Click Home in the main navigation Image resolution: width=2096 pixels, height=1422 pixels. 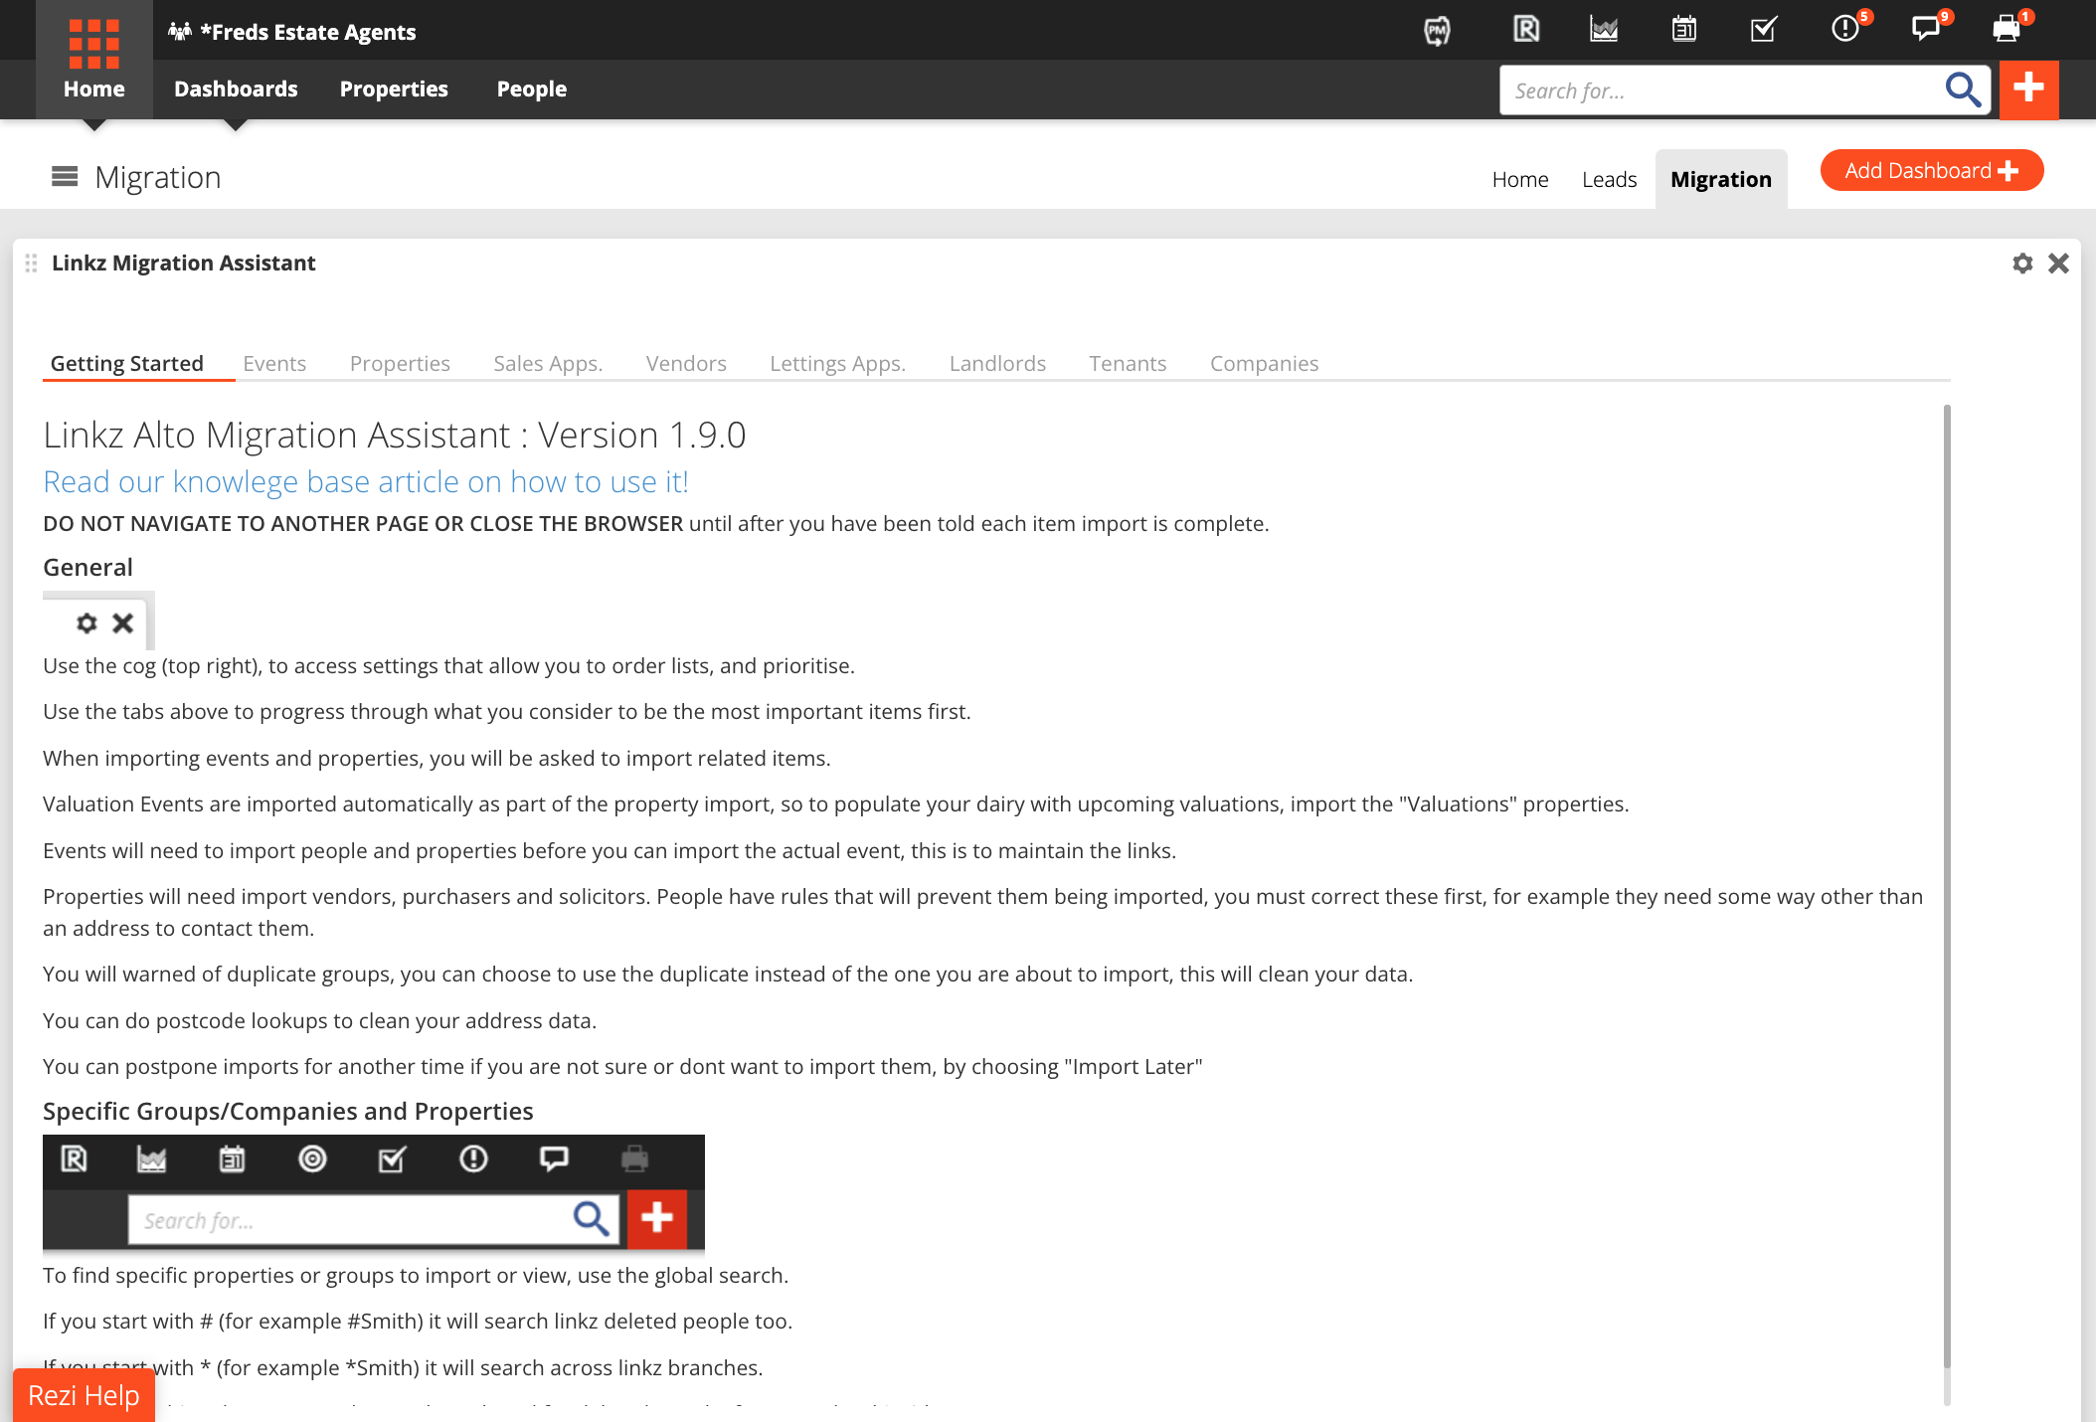94,89
